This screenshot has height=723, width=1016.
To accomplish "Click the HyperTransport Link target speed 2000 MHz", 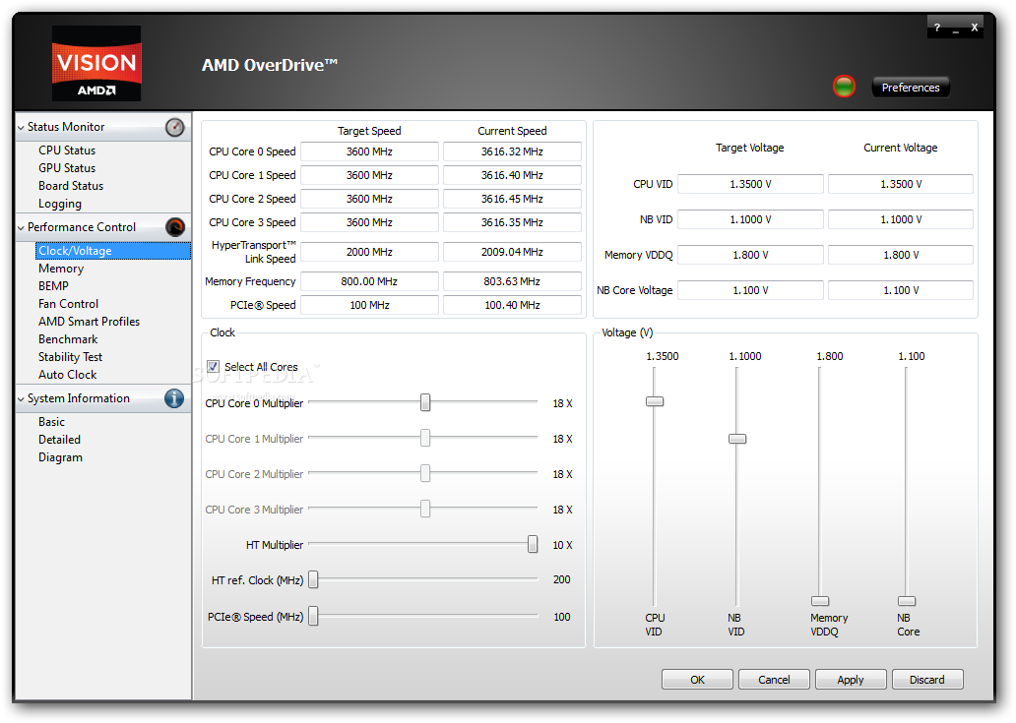I will click(369, 252).
